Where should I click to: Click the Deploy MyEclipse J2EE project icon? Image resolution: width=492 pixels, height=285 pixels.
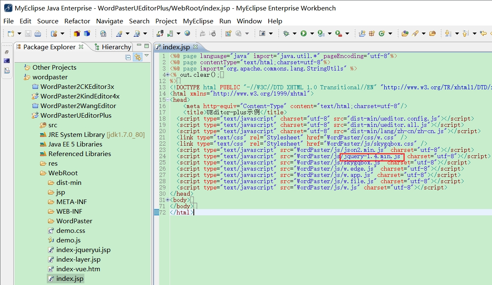[160, 33]
